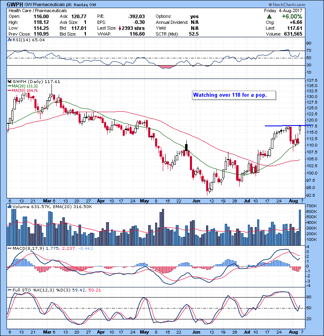The height and width of the screenshot is (336, 324).
Task: Click the Nasdaq GM exchange label
Action: [85, 4]
